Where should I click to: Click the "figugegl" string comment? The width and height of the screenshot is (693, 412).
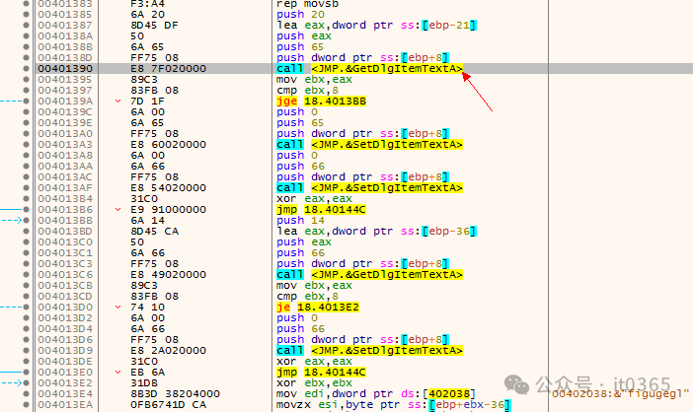[621, 393]
